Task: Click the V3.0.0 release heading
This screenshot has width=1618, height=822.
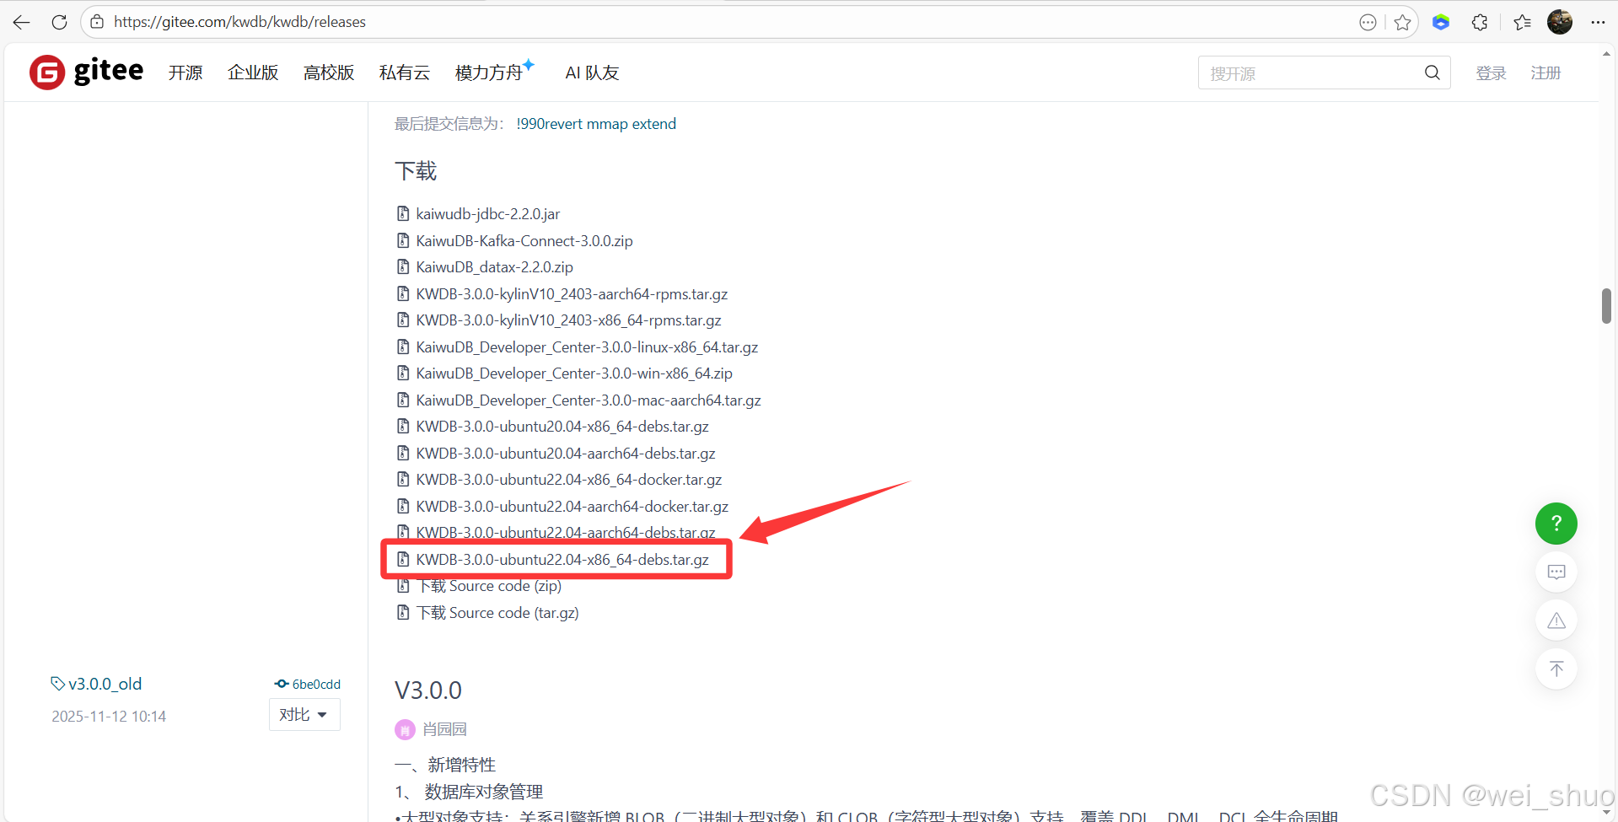Action: tap(428, 690)
